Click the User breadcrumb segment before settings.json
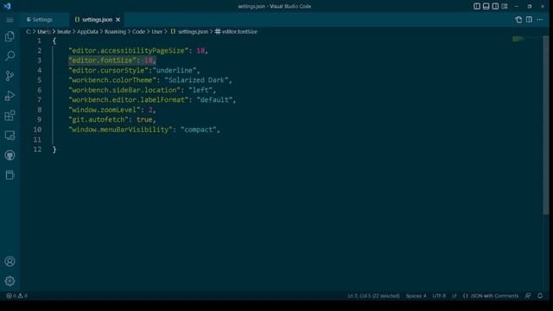 (x=157, y=32)
